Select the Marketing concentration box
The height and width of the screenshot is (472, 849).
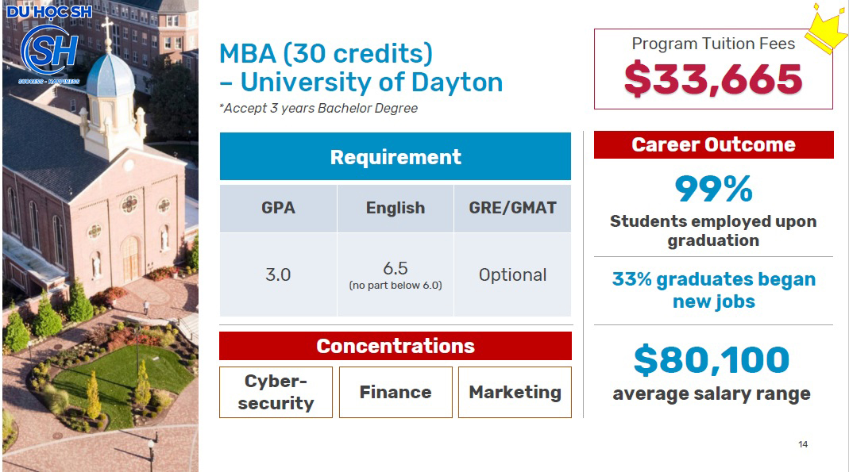point(515,392)
